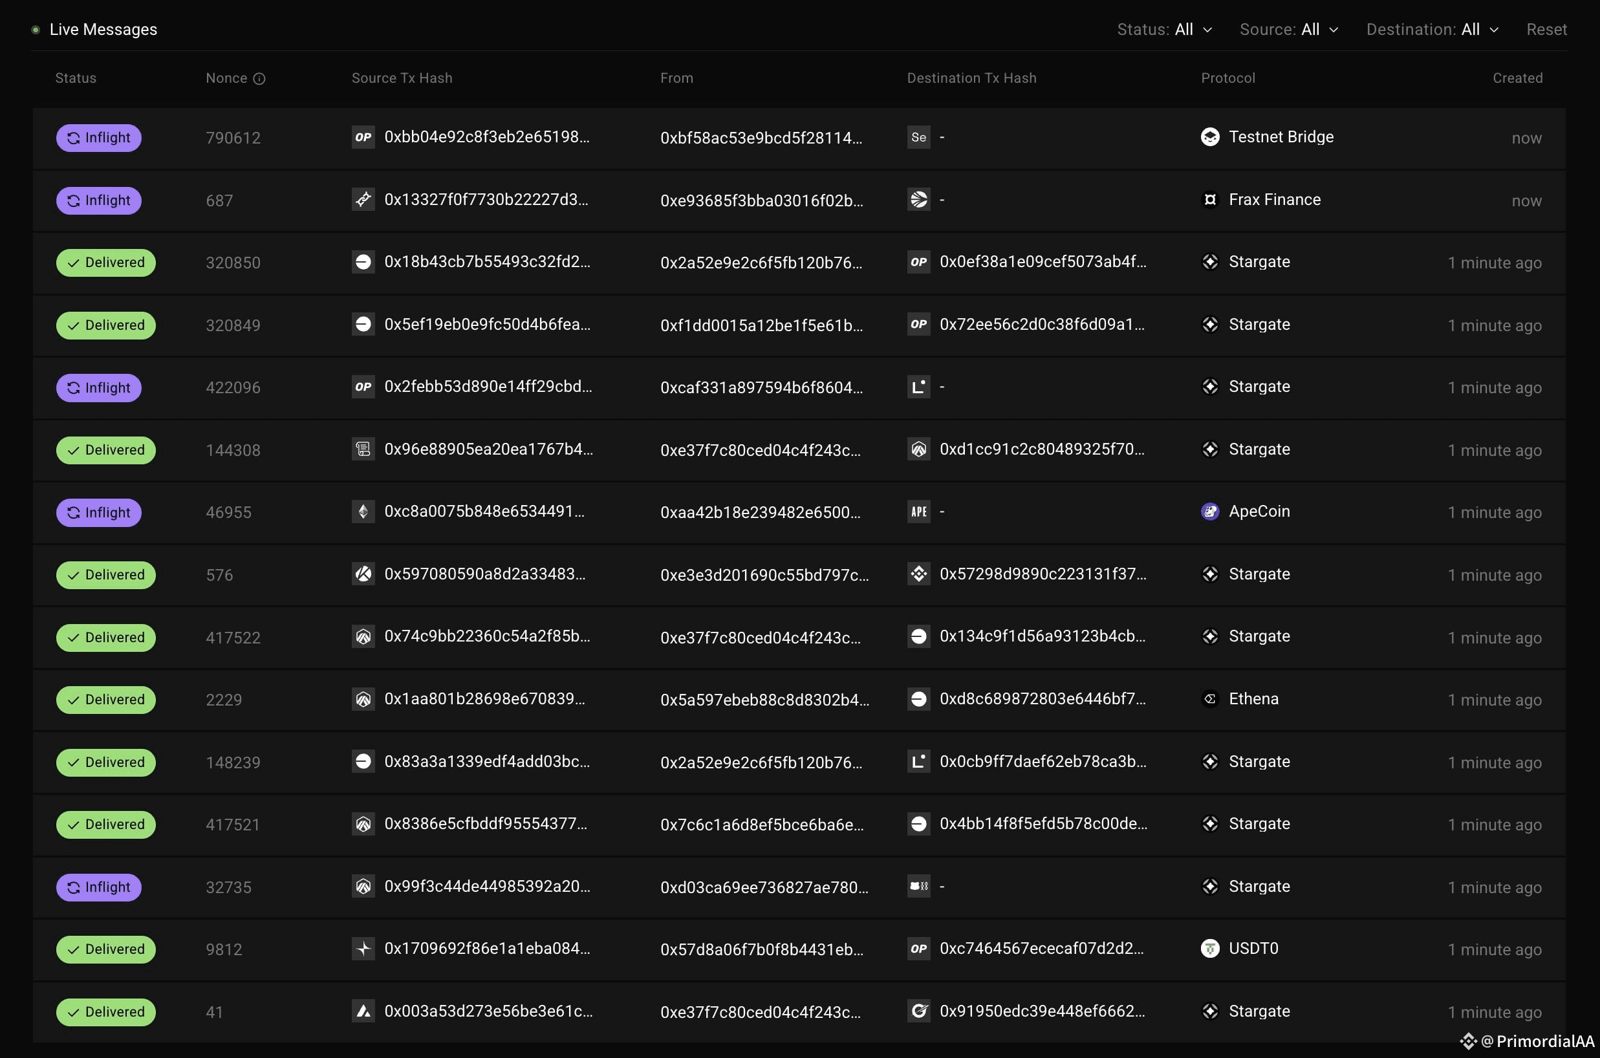Open source tx hash 0xbb04e92c8f3eb2e65198
1600x1058 pixels.
pos(486,137)
